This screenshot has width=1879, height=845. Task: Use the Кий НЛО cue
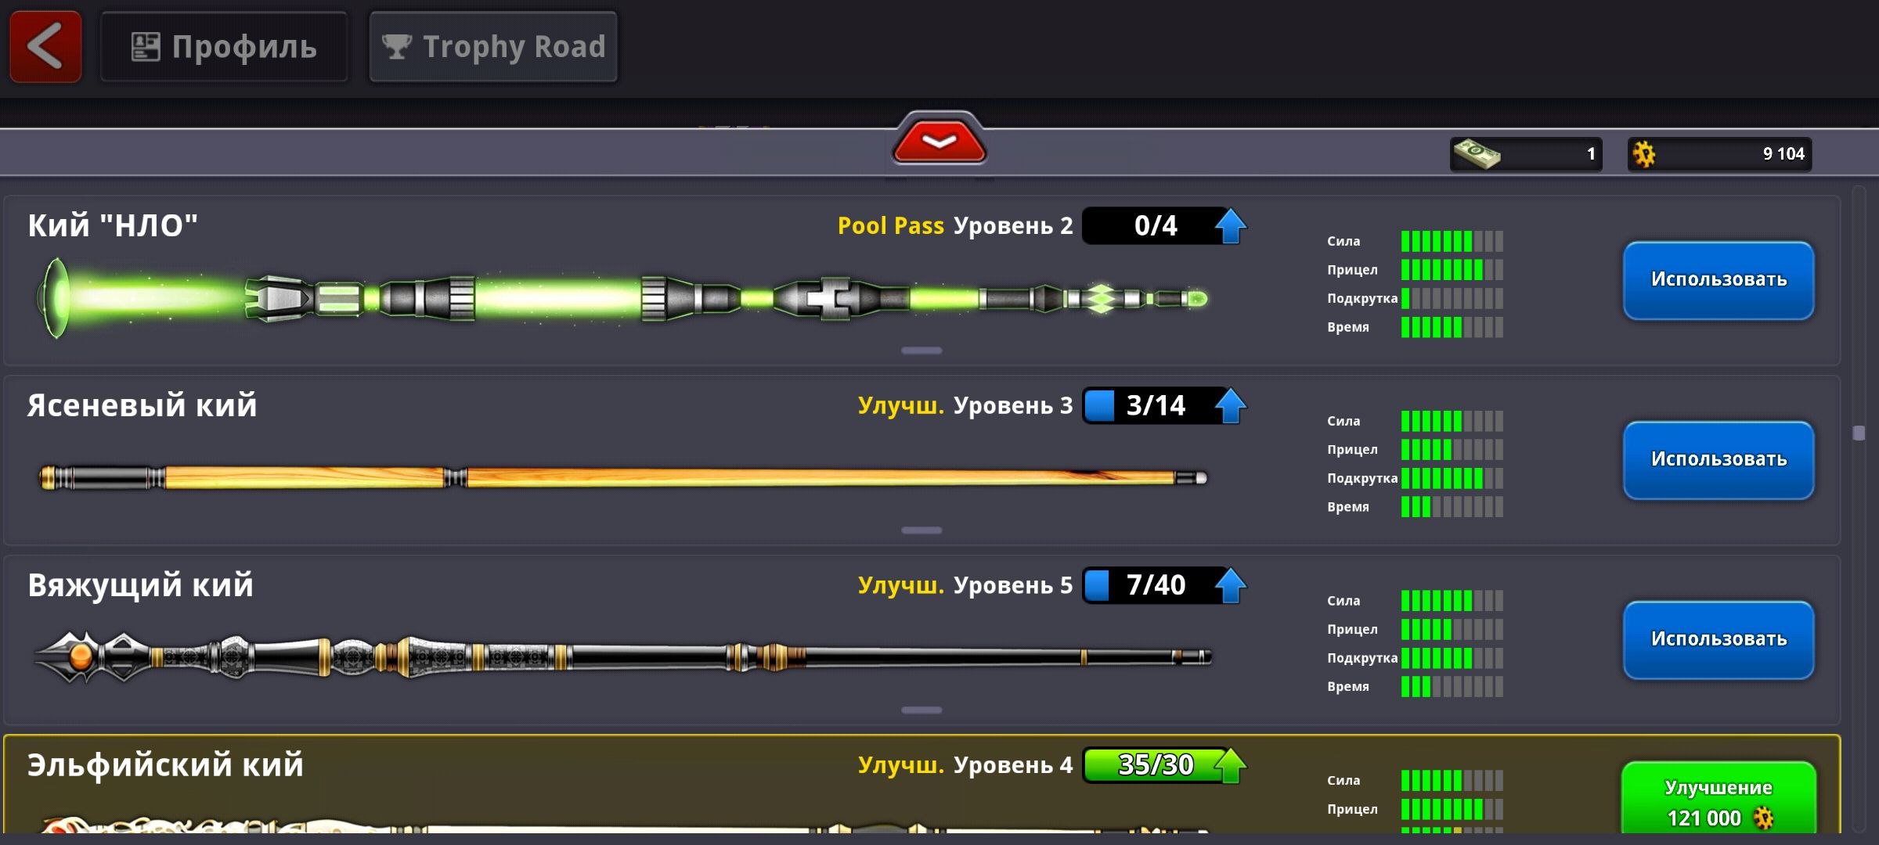coord(1719,280)
